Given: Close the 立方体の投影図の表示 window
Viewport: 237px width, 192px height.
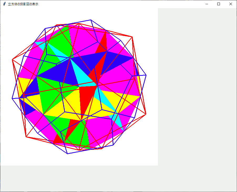Looking at the screenshot, I should point(231,4).
